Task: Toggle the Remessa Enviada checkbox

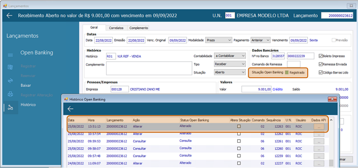Action: (321, 64)
